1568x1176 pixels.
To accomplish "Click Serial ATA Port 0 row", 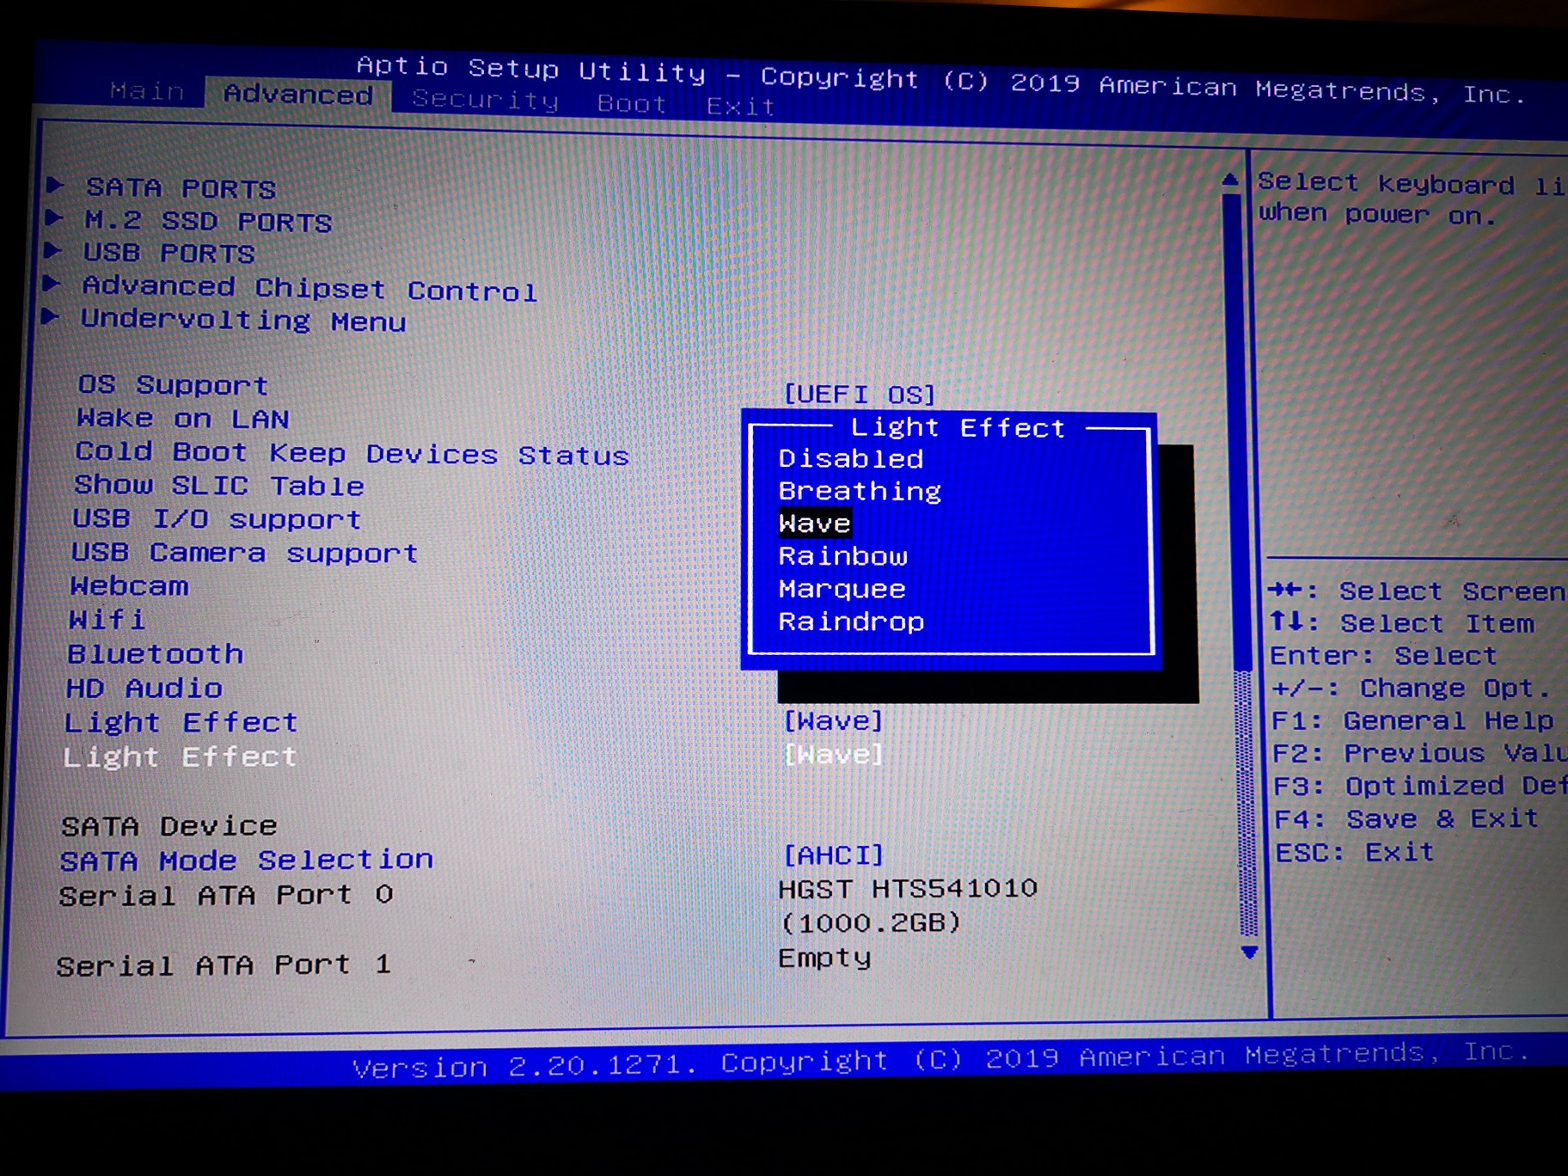I will pos(226,895).
